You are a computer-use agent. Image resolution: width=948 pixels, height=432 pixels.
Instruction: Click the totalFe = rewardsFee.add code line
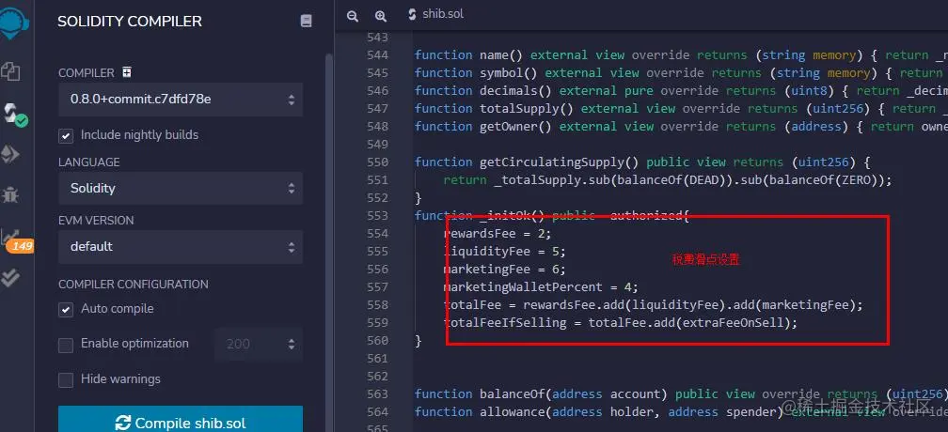[x=653, y=305]
